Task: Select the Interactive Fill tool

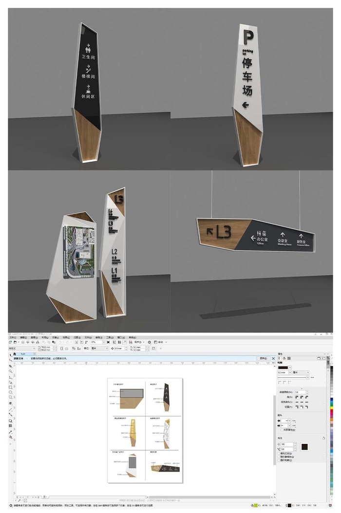Action: click(x=11, y=437)
